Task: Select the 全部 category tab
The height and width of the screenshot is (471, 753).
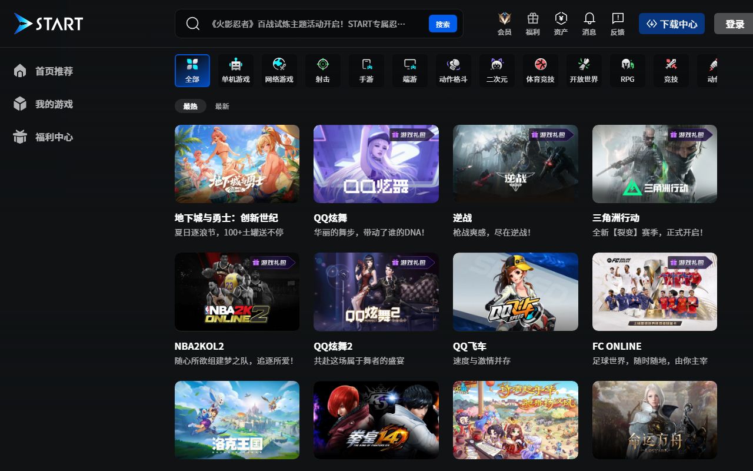Action: [x=192, y=71]
